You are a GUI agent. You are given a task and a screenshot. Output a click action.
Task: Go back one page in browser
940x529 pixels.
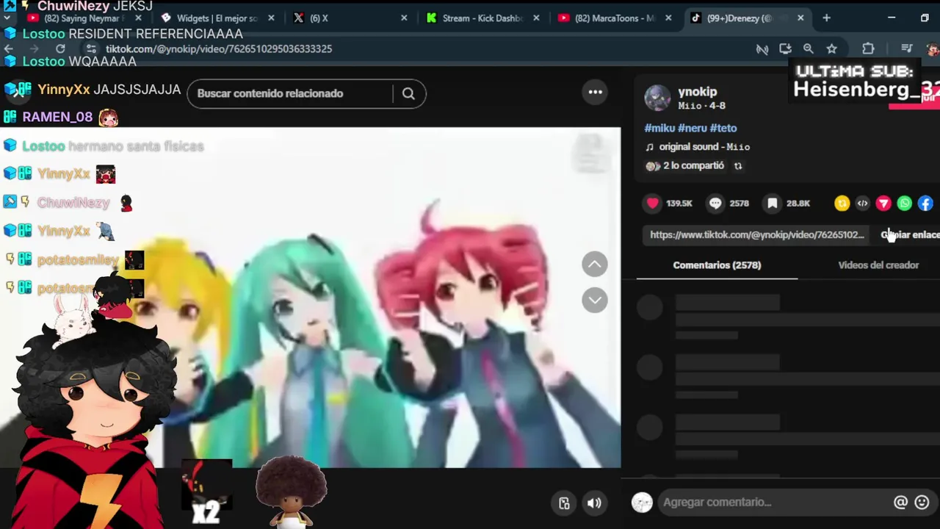9,48
